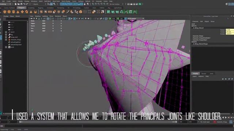Click the character set icon beside character_Tengu field
Image resolution: width=234 pixels, height=131 pixels.
[215, 122]
